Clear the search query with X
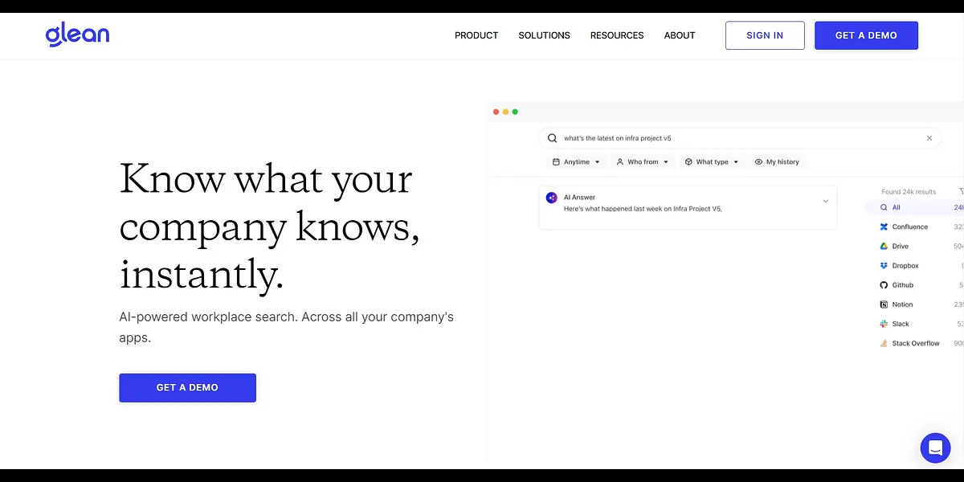The height and width of the screenshot is (482, 964). click(x=929, y=138)
